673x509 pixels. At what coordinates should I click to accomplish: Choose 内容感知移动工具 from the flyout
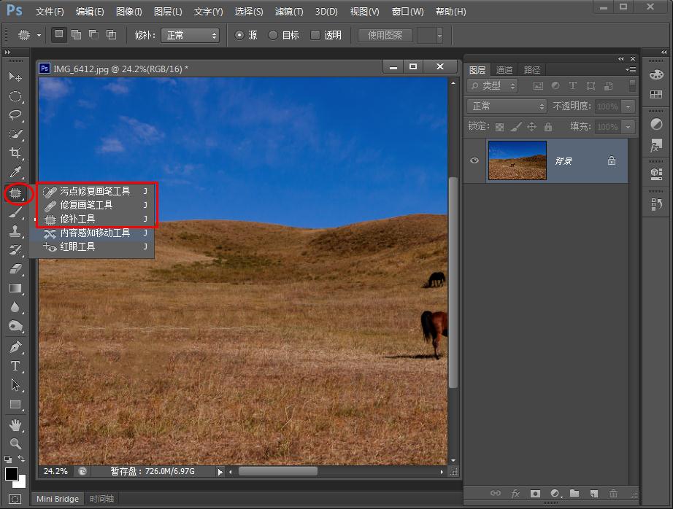tap(95, 233)
